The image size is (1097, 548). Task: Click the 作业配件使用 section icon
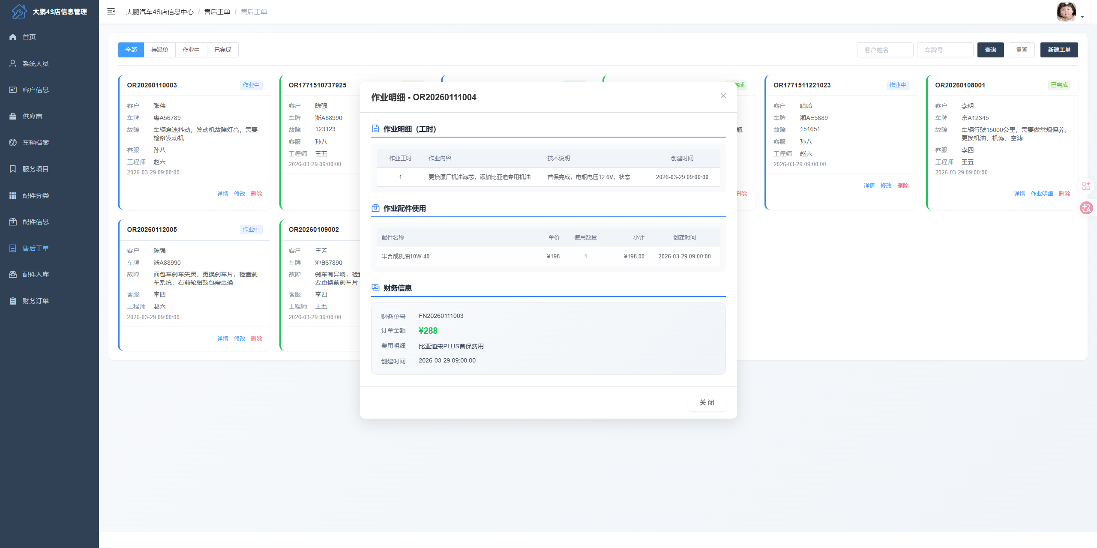[x=375, y=208]
